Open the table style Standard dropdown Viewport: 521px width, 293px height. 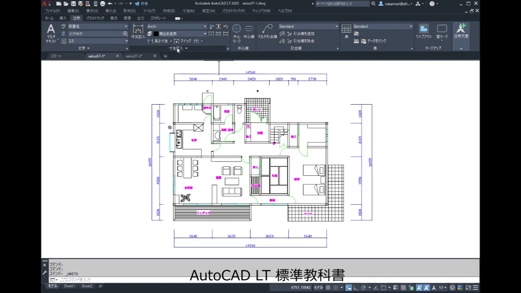383,26
